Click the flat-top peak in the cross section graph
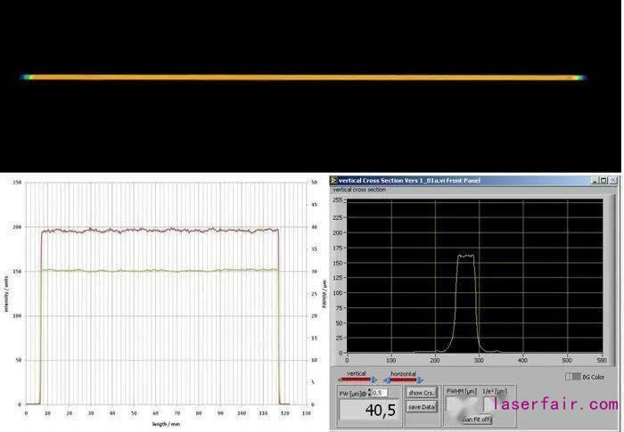 click(x=465, y=256)
